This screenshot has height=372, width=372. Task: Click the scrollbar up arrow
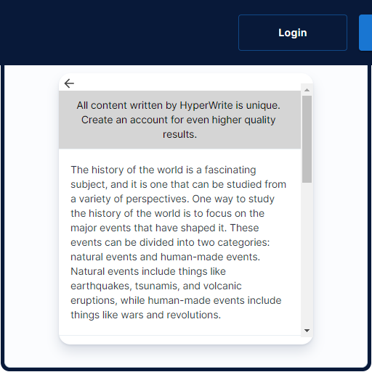coord(307,90)
